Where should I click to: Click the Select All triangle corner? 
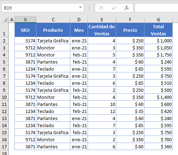pyautogui.click(x=5, y=19)
